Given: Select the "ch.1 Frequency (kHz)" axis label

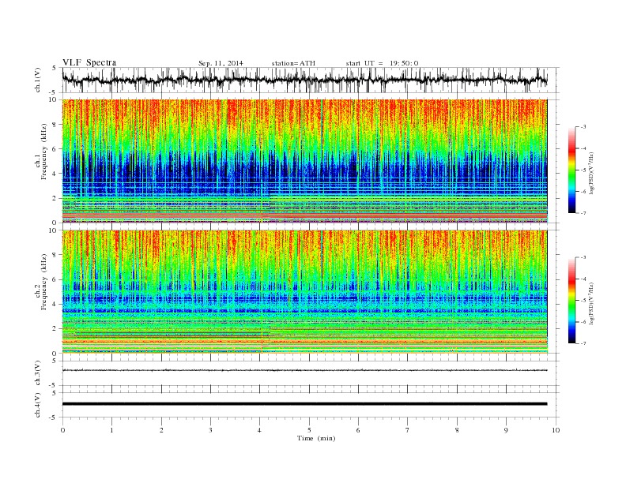Looking at the screenshot, I should [x=41, y=152].
